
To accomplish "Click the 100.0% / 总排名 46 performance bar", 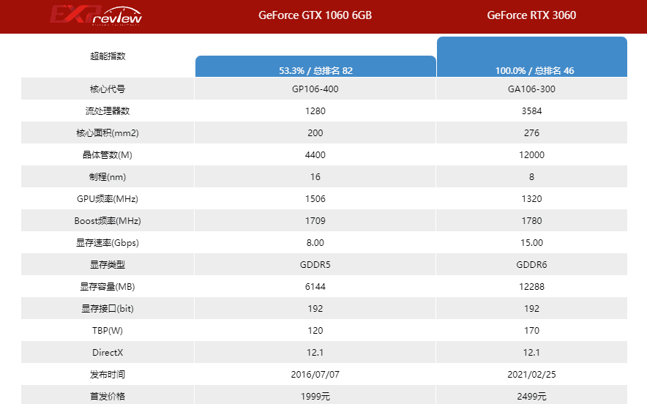I will click(x=532, y=56).
